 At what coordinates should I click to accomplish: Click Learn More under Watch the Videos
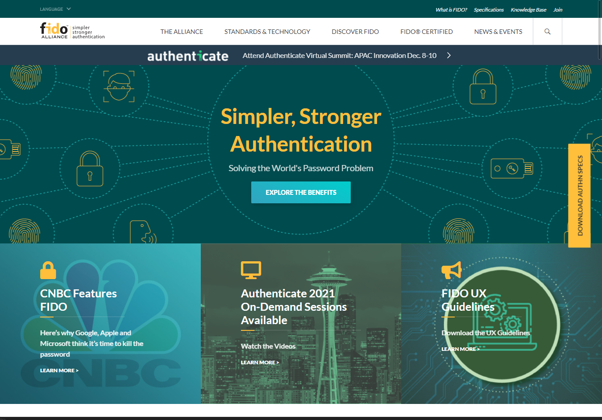pyautogui.click(x=260, y=362)
